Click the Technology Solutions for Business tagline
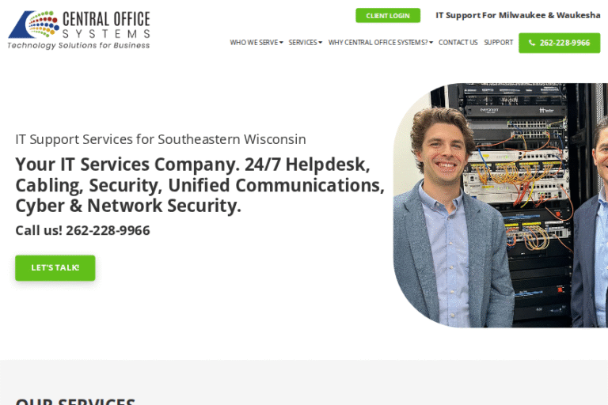608x405 pixels. 78,45
